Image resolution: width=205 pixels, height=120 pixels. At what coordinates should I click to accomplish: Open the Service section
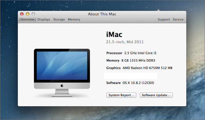[178, 19]
